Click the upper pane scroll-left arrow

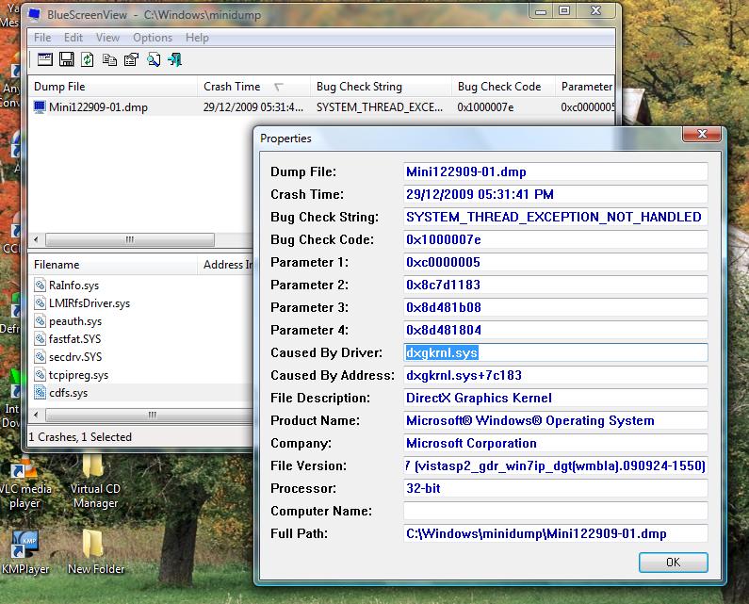[37, 239]
